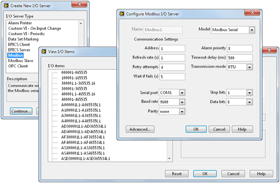Expand the Baud rate 9600 dropdown

[182, 102]
